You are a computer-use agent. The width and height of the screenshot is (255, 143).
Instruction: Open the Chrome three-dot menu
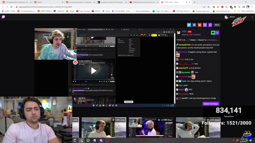pos(252,7)
